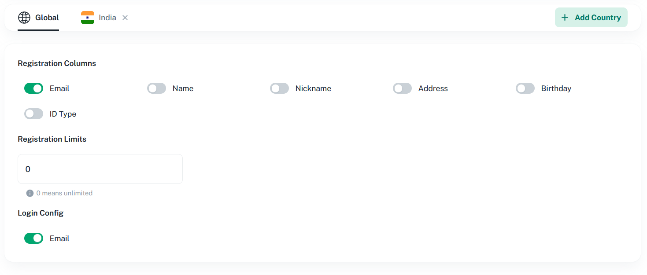
Task: Click the plus icon beside Add Country
Action: click(x=565, y=18)
